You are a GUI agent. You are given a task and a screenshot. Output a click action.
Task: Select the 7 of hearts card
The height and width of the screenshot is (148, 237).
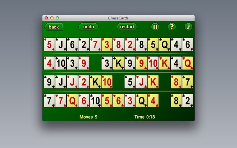pos(61,101)
